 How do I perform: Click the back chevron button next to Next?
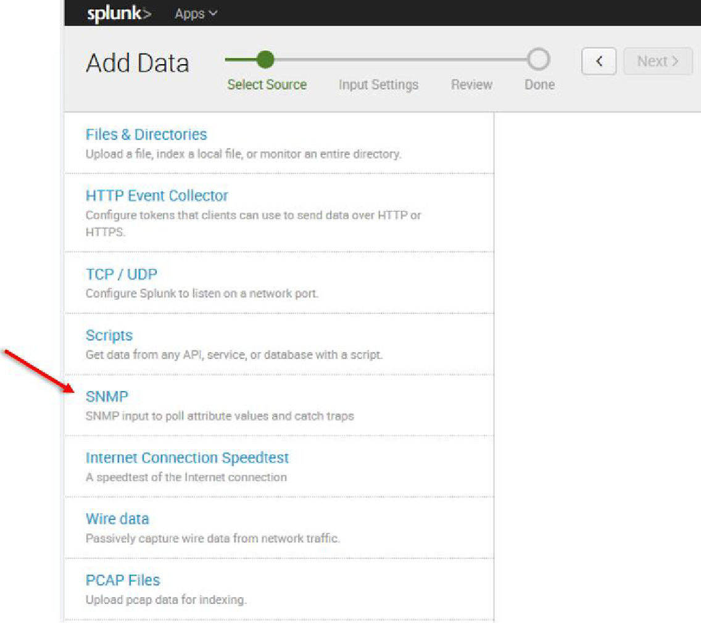(599, 61)
